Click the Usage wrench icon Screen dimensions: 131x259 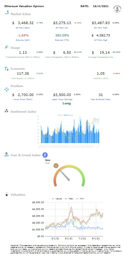click(x=6, y=47)
